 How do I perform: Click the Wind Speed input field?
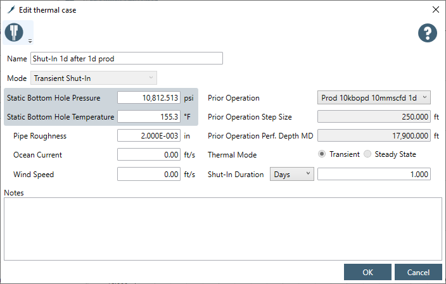pyautogui.click(x=149, y=174)
